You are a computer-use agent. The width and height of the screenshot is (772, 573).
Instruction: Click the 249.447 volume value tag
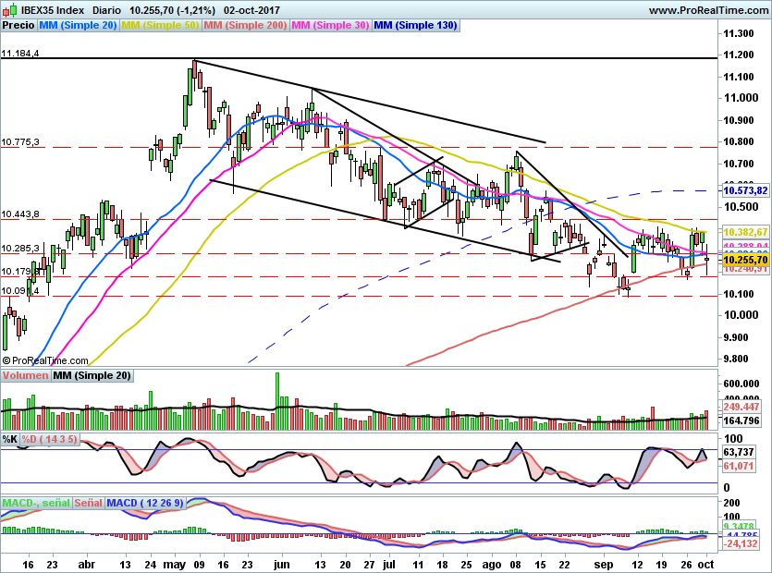tap(742, 407)
